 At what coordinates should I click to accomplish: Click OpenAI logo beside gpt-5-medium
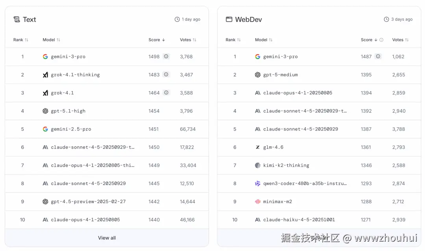[257, 75]
